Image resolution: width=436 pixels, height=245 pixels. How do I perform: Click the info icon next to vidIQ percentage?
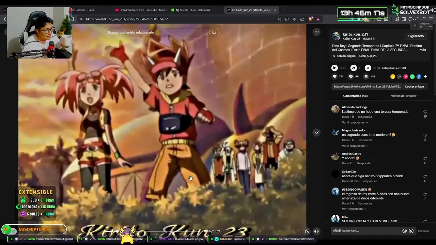tap(379, 68)
